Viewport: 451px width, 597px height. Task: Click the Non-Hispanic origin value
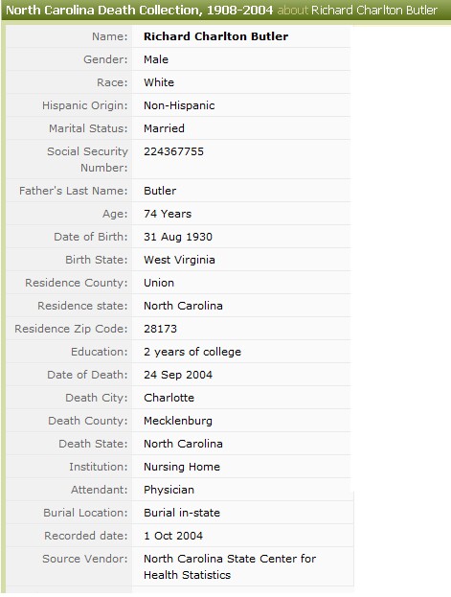coord(179,105)
